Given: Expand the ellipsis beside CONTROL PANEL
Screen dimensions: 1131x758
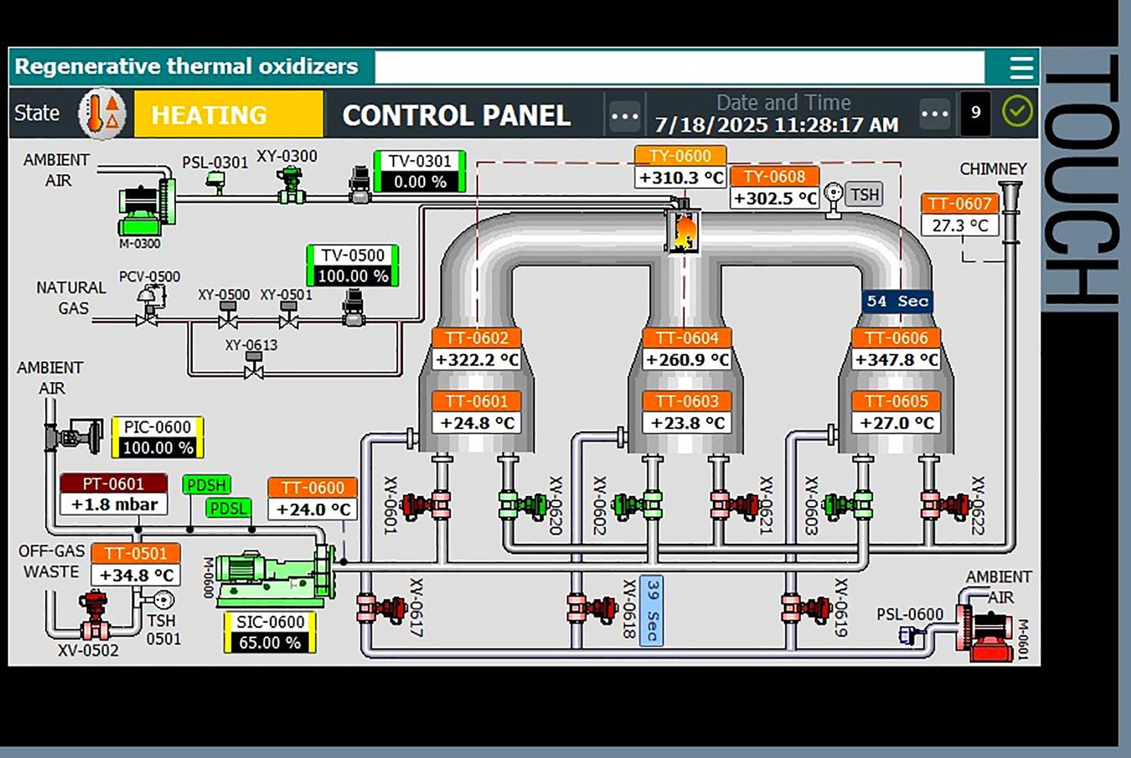Looking at the screenshot, I should pyautogui.click(x=624, y=115).
